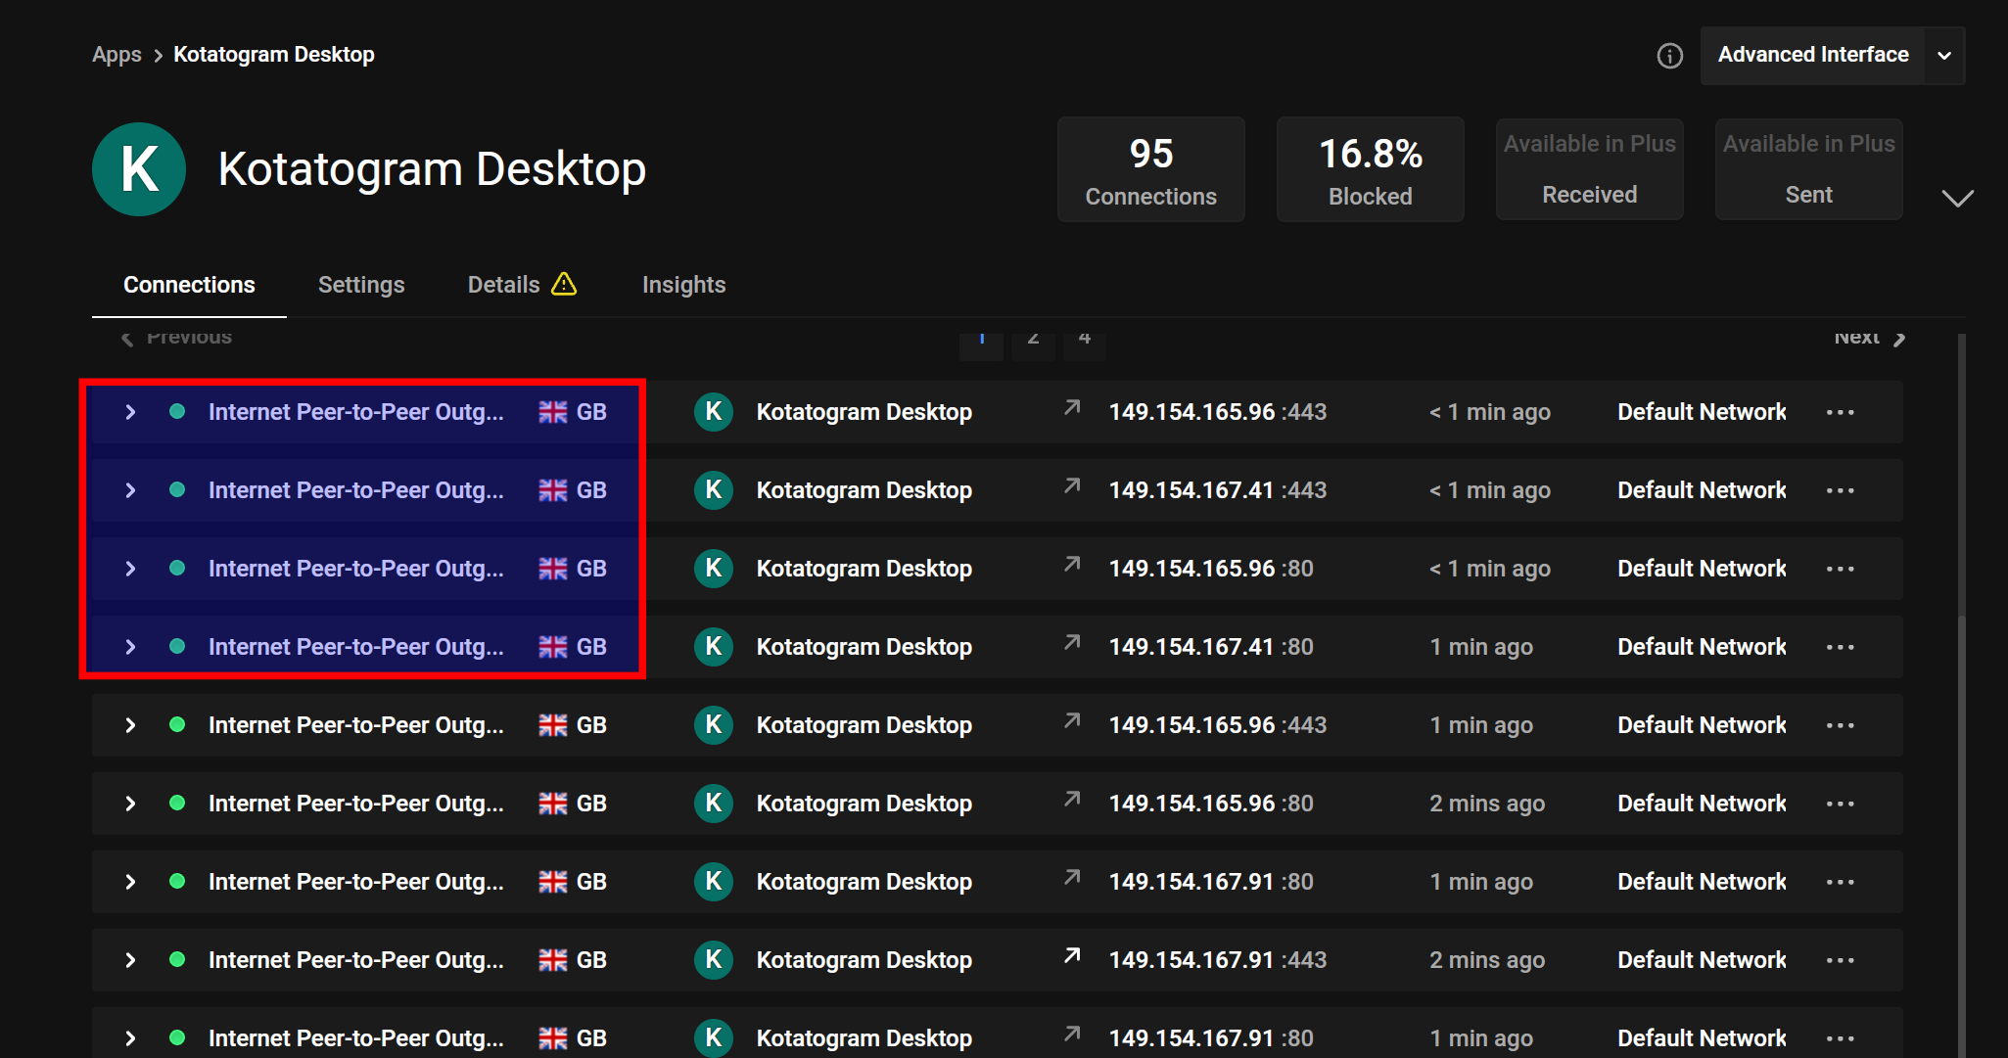Screen dimensions: 2008x1058
Task: Click K app icon in 149.154.165.96 :80 two-mins-ago row
Action: coord(714,804)
